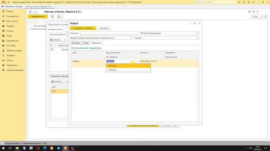Click dropdown arrow in Период fill type cell

pos(137,61)
